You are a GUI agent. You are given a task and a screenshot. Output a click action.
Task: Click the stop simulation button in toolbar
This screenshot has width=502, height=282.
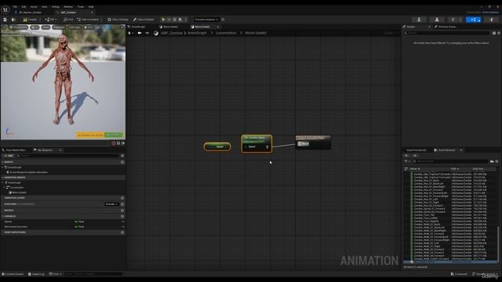pos(174,20)
